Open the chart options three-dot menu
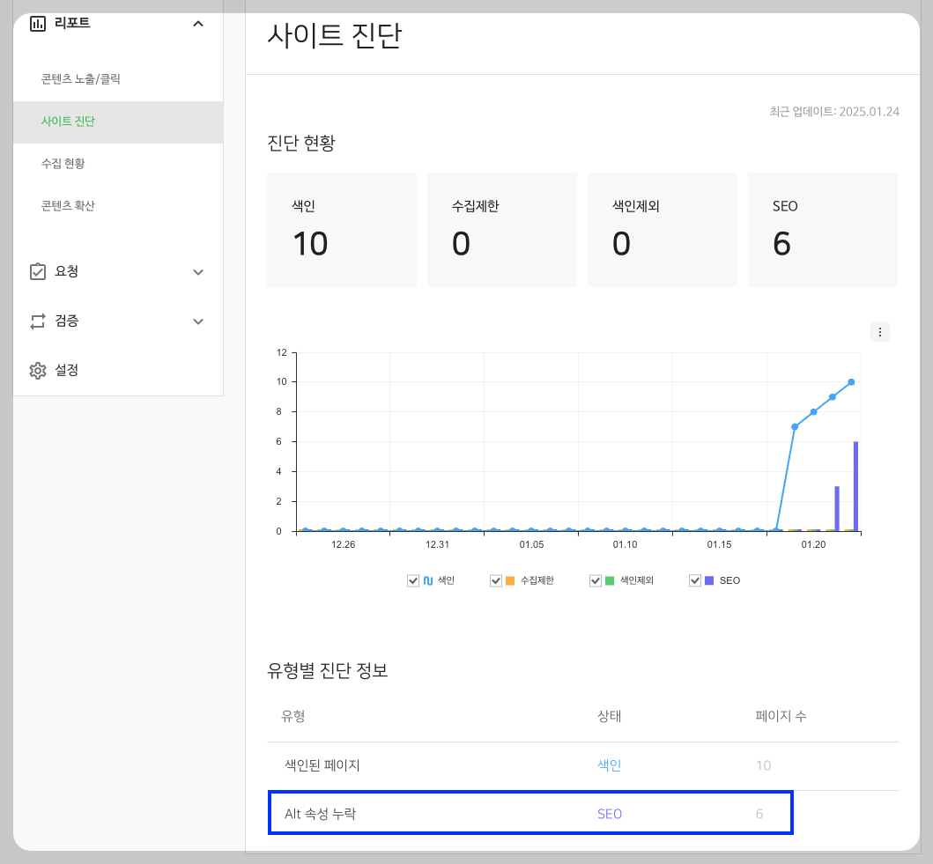The height and width of the screenshot is (864, 933). pyautogui.click(x=879, y=332)
